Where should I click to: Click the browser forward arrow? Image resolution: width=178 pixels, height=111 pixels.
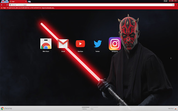click(4, 5)
